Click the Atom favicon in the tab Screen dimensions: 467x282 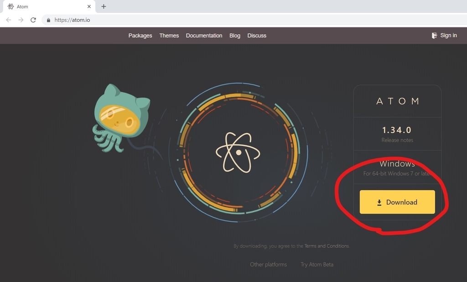point(11,6)
